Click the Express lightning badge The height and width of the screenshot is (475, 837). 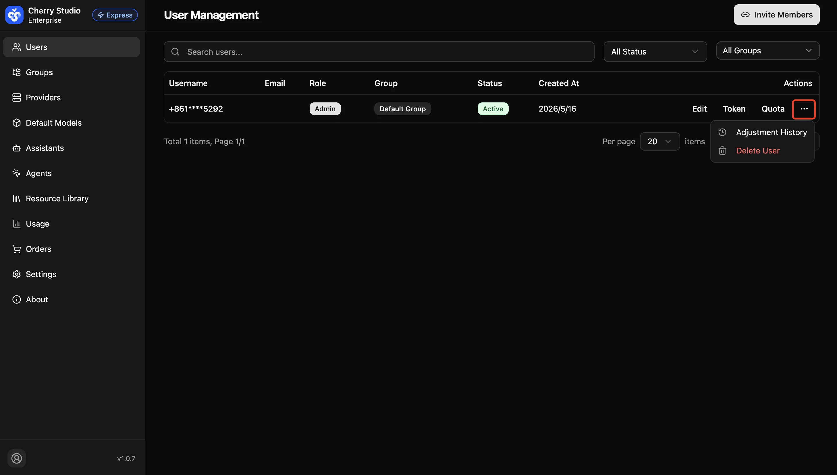point(115,15)
